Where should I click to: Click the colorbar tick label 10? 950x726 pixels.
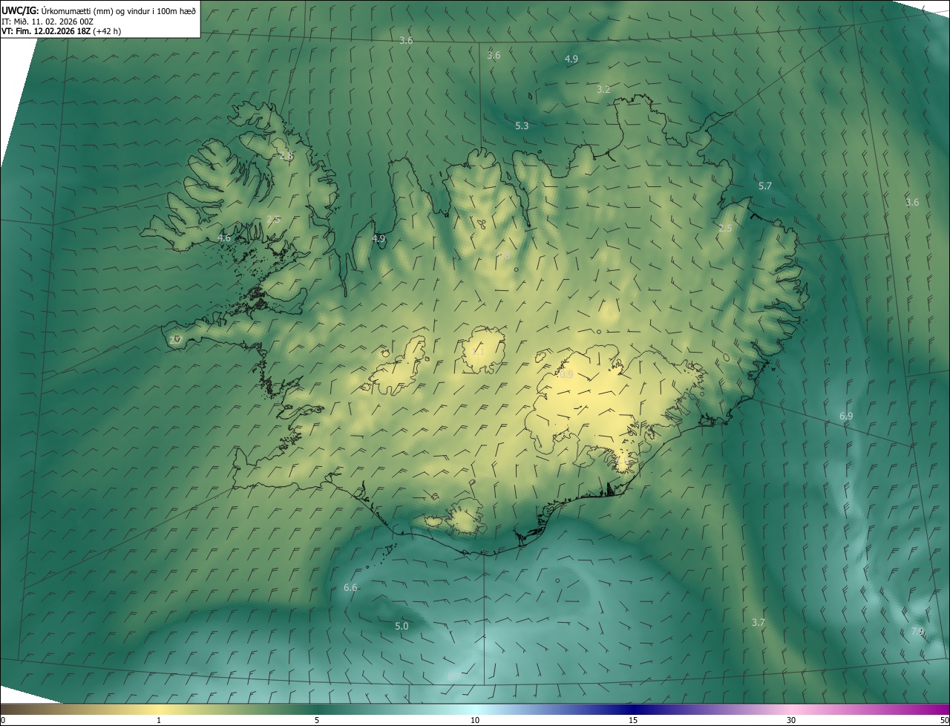coord(475,721)
